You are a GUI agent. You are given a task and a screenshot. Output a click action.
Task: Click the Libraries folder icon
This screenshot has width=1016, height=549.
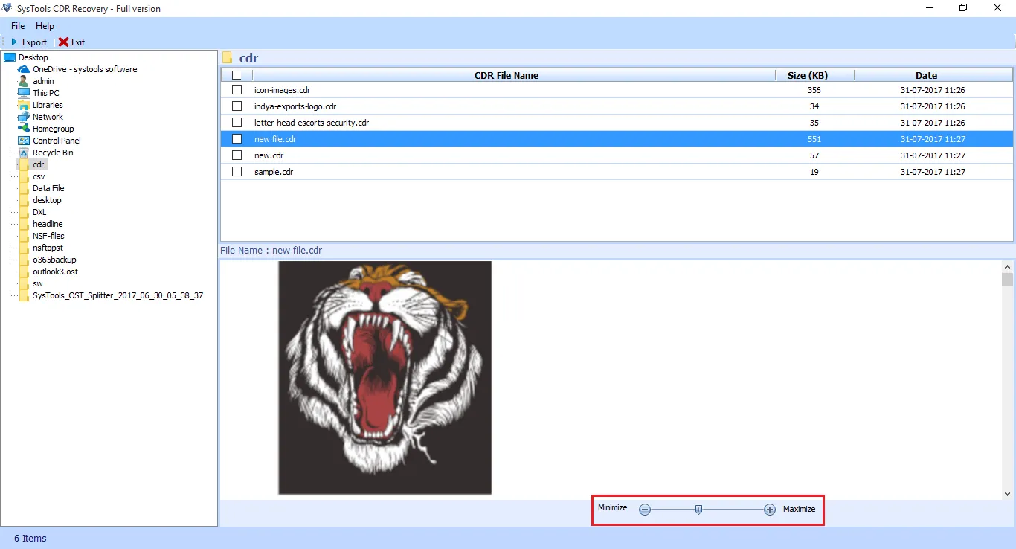pyautogui.click(x=24, y=105)
